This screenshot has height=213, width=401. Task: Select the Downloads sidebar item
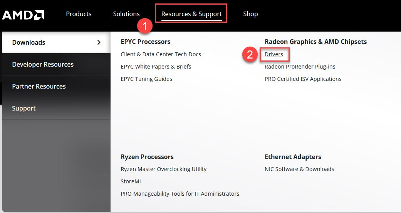[29, 42]
